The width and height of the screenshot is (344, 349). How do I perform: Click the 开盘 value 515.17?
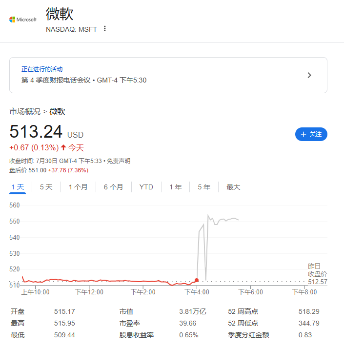point(64,311)
